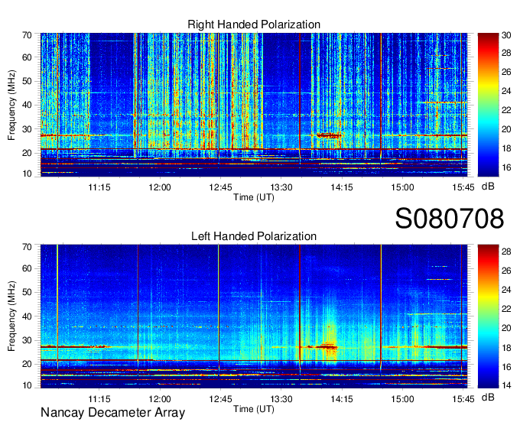This screenshot has width=520, height=422.
Task: Click the right-handed plot's color scale bar
Action: [488, 105]
